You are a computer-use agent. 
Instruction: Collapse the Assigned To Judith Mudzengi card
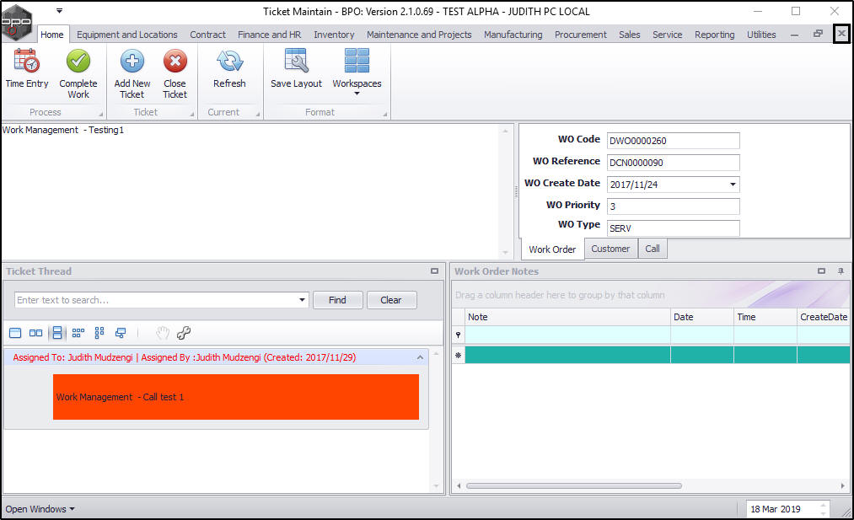pyautogui.click(x=420, y=357)
